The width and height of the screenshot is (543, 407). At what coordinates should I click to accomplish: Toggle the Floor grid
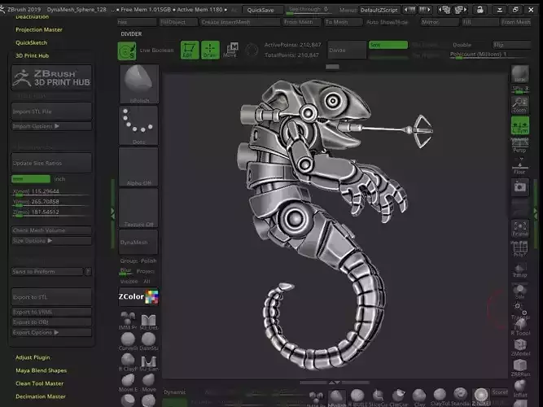(519, 167)
